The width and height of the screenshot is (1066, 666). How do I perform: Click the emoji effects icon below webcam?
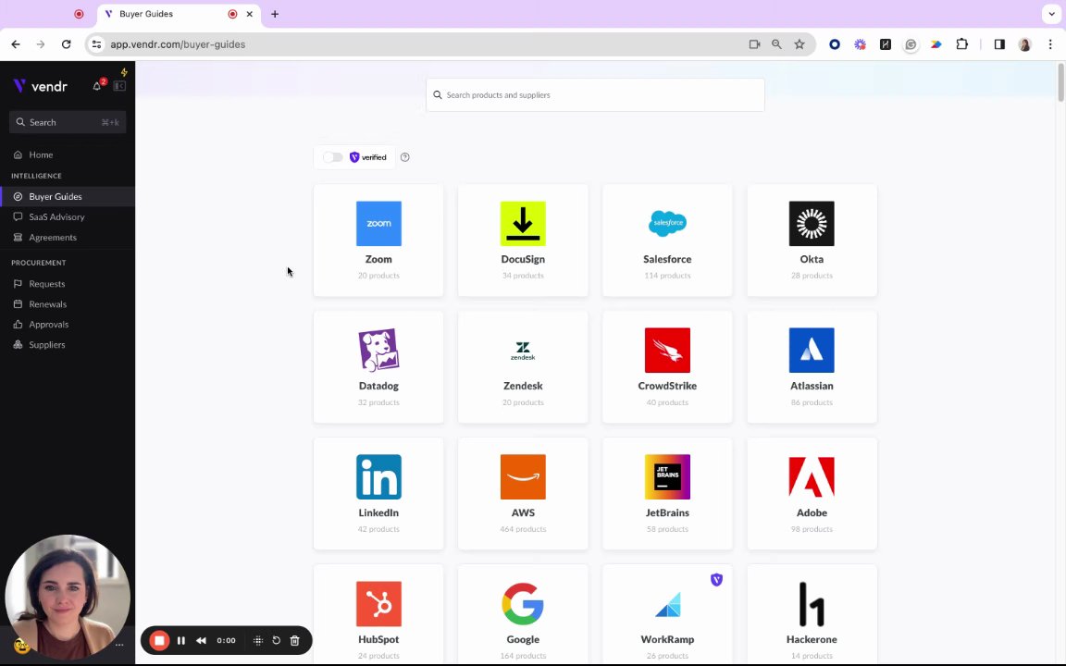click(x=21, y=646)
